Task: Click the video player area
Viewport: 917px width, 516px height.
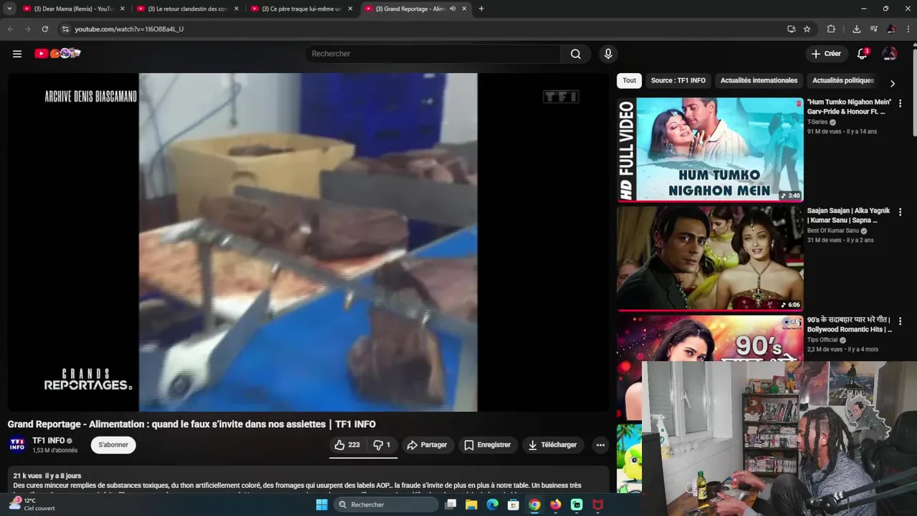Action: click(x=308, y=242)
